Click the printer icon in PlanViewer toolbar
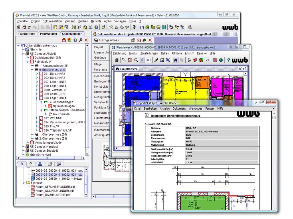The width and height of the screenshot is (293, 219). tap(117, 60)
